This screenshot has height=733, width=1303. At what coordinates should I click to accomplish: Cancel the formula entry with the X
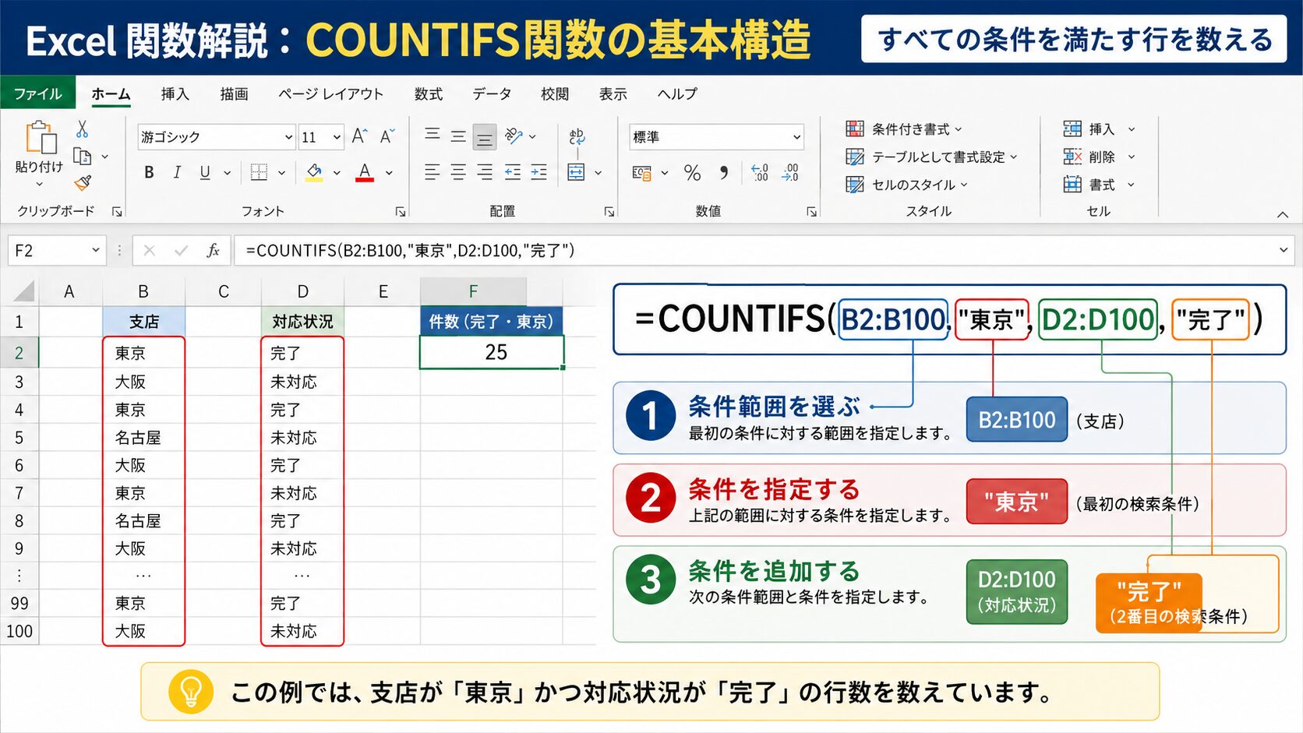click(x=150, y=250)
